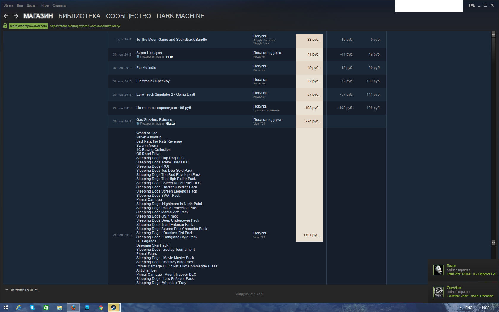The width and height of the screenshot is (499, 312).
Task: Click the account history URL text
Action: tap(85, 26)
